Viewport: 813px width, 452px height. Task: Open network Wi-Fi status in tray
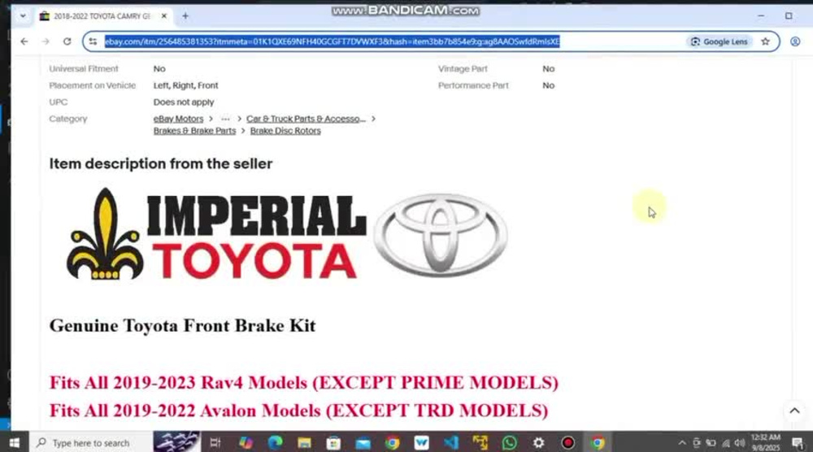pyautogui.click(x=726, y=443)
